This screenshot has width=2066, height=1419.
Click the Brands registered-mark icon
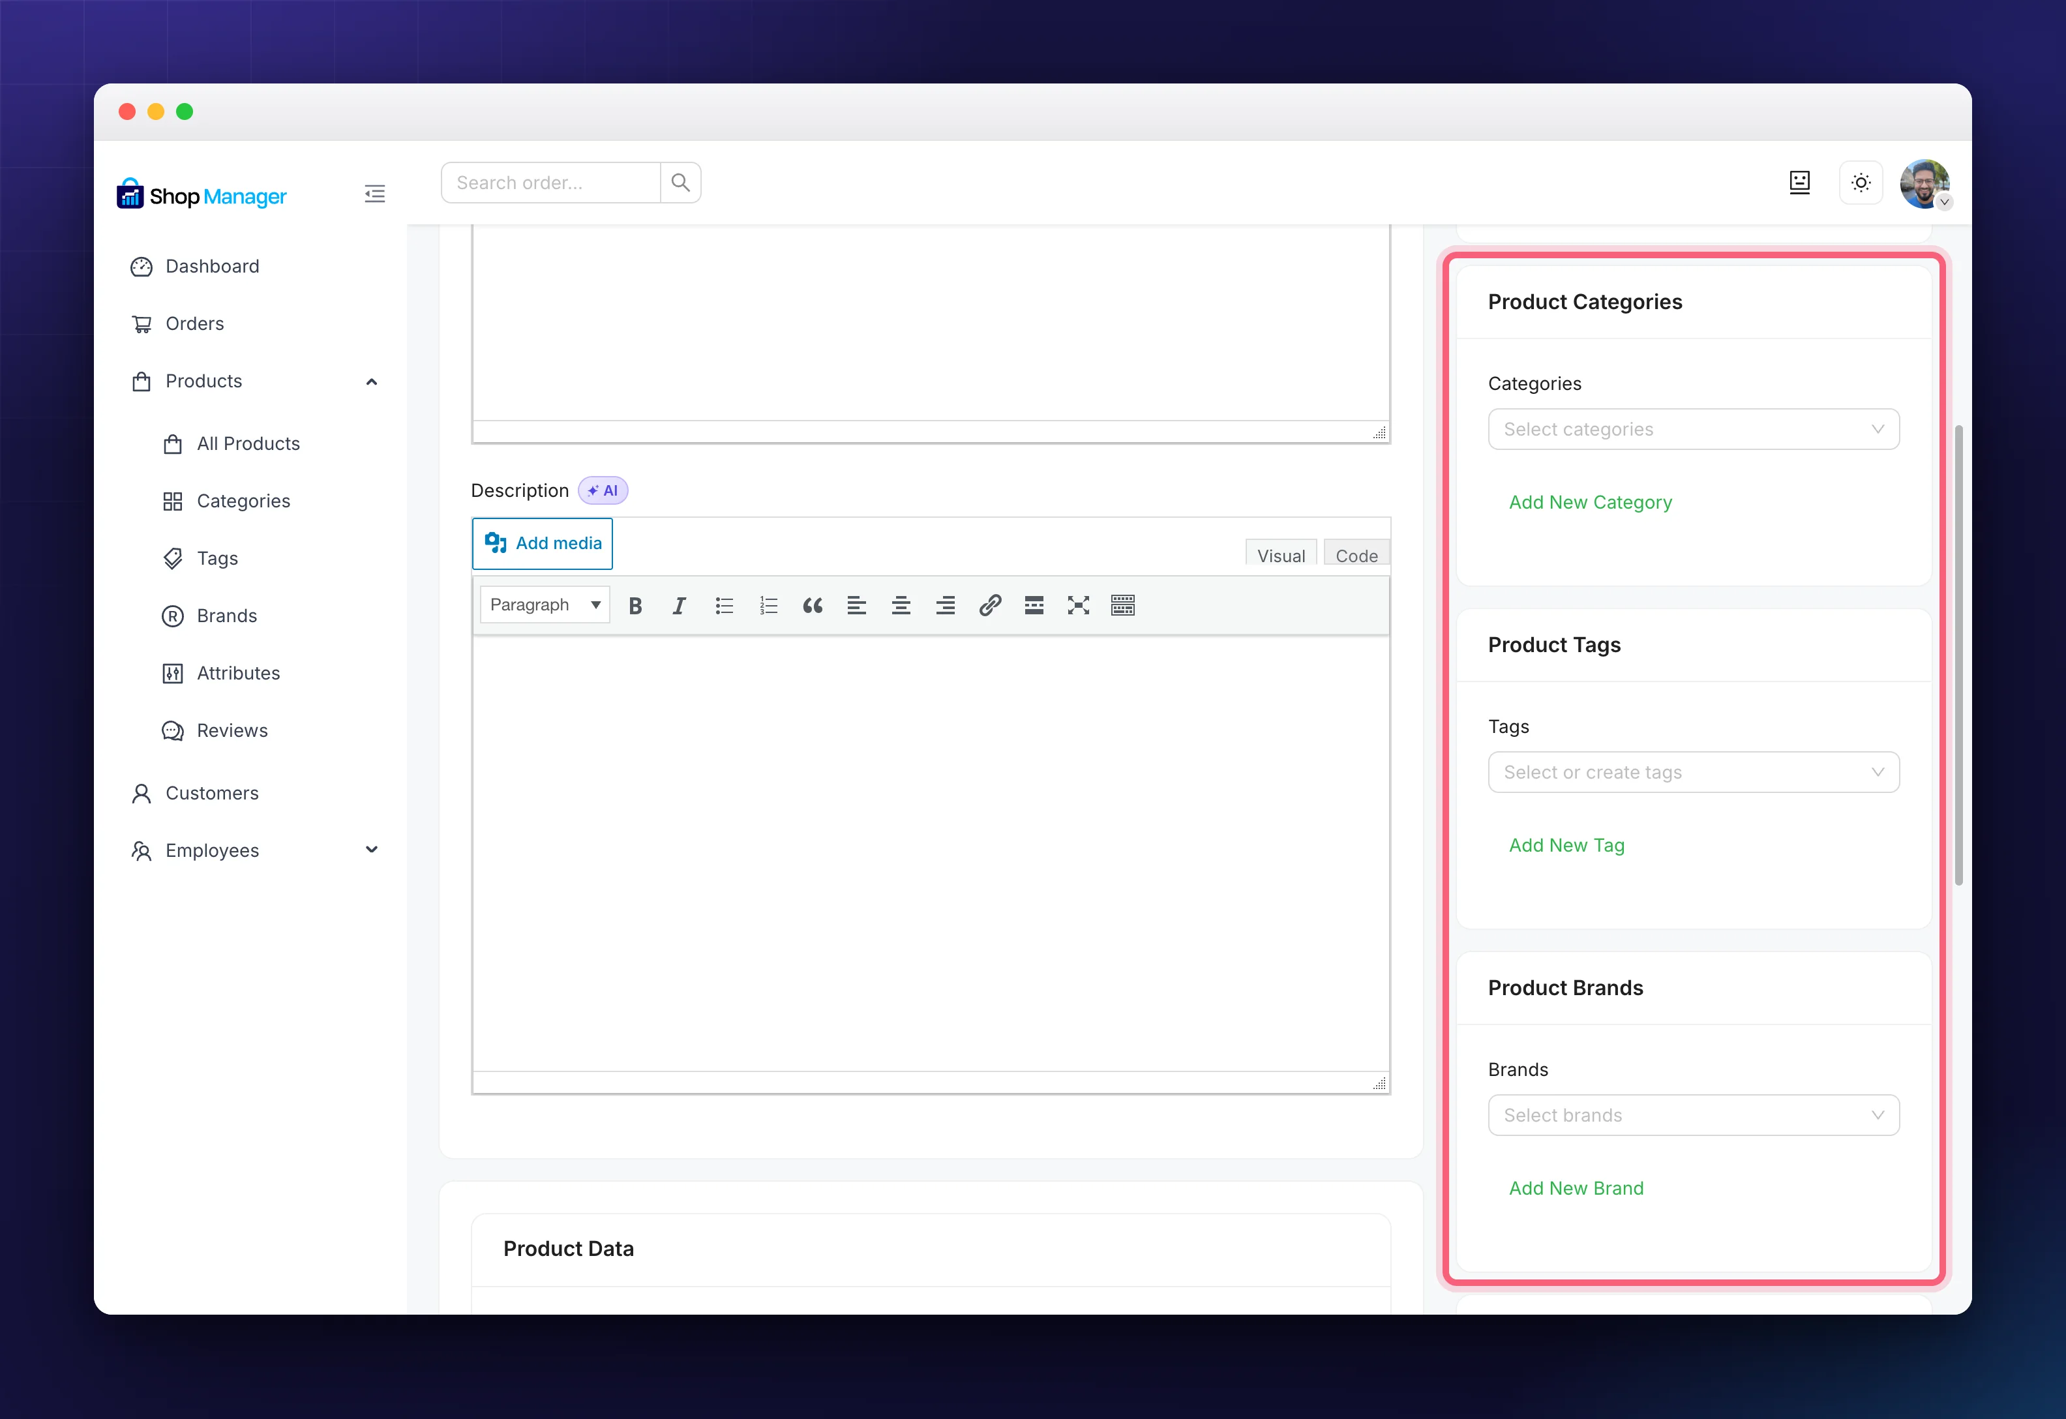pyautogui.click(x=172, y=616)
